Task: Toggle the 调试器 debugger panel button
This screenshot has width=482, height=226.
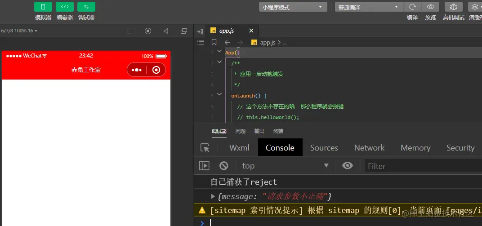Action: point(86,7)
